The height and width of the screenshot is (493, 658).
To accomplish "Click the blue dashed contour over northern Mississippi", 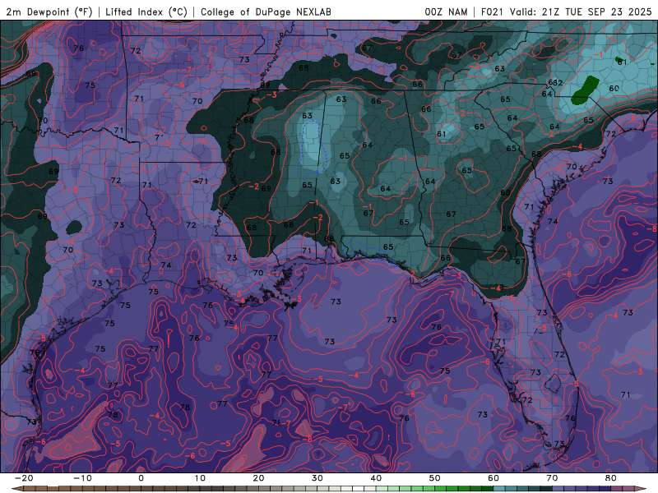I will coord(313,148).
